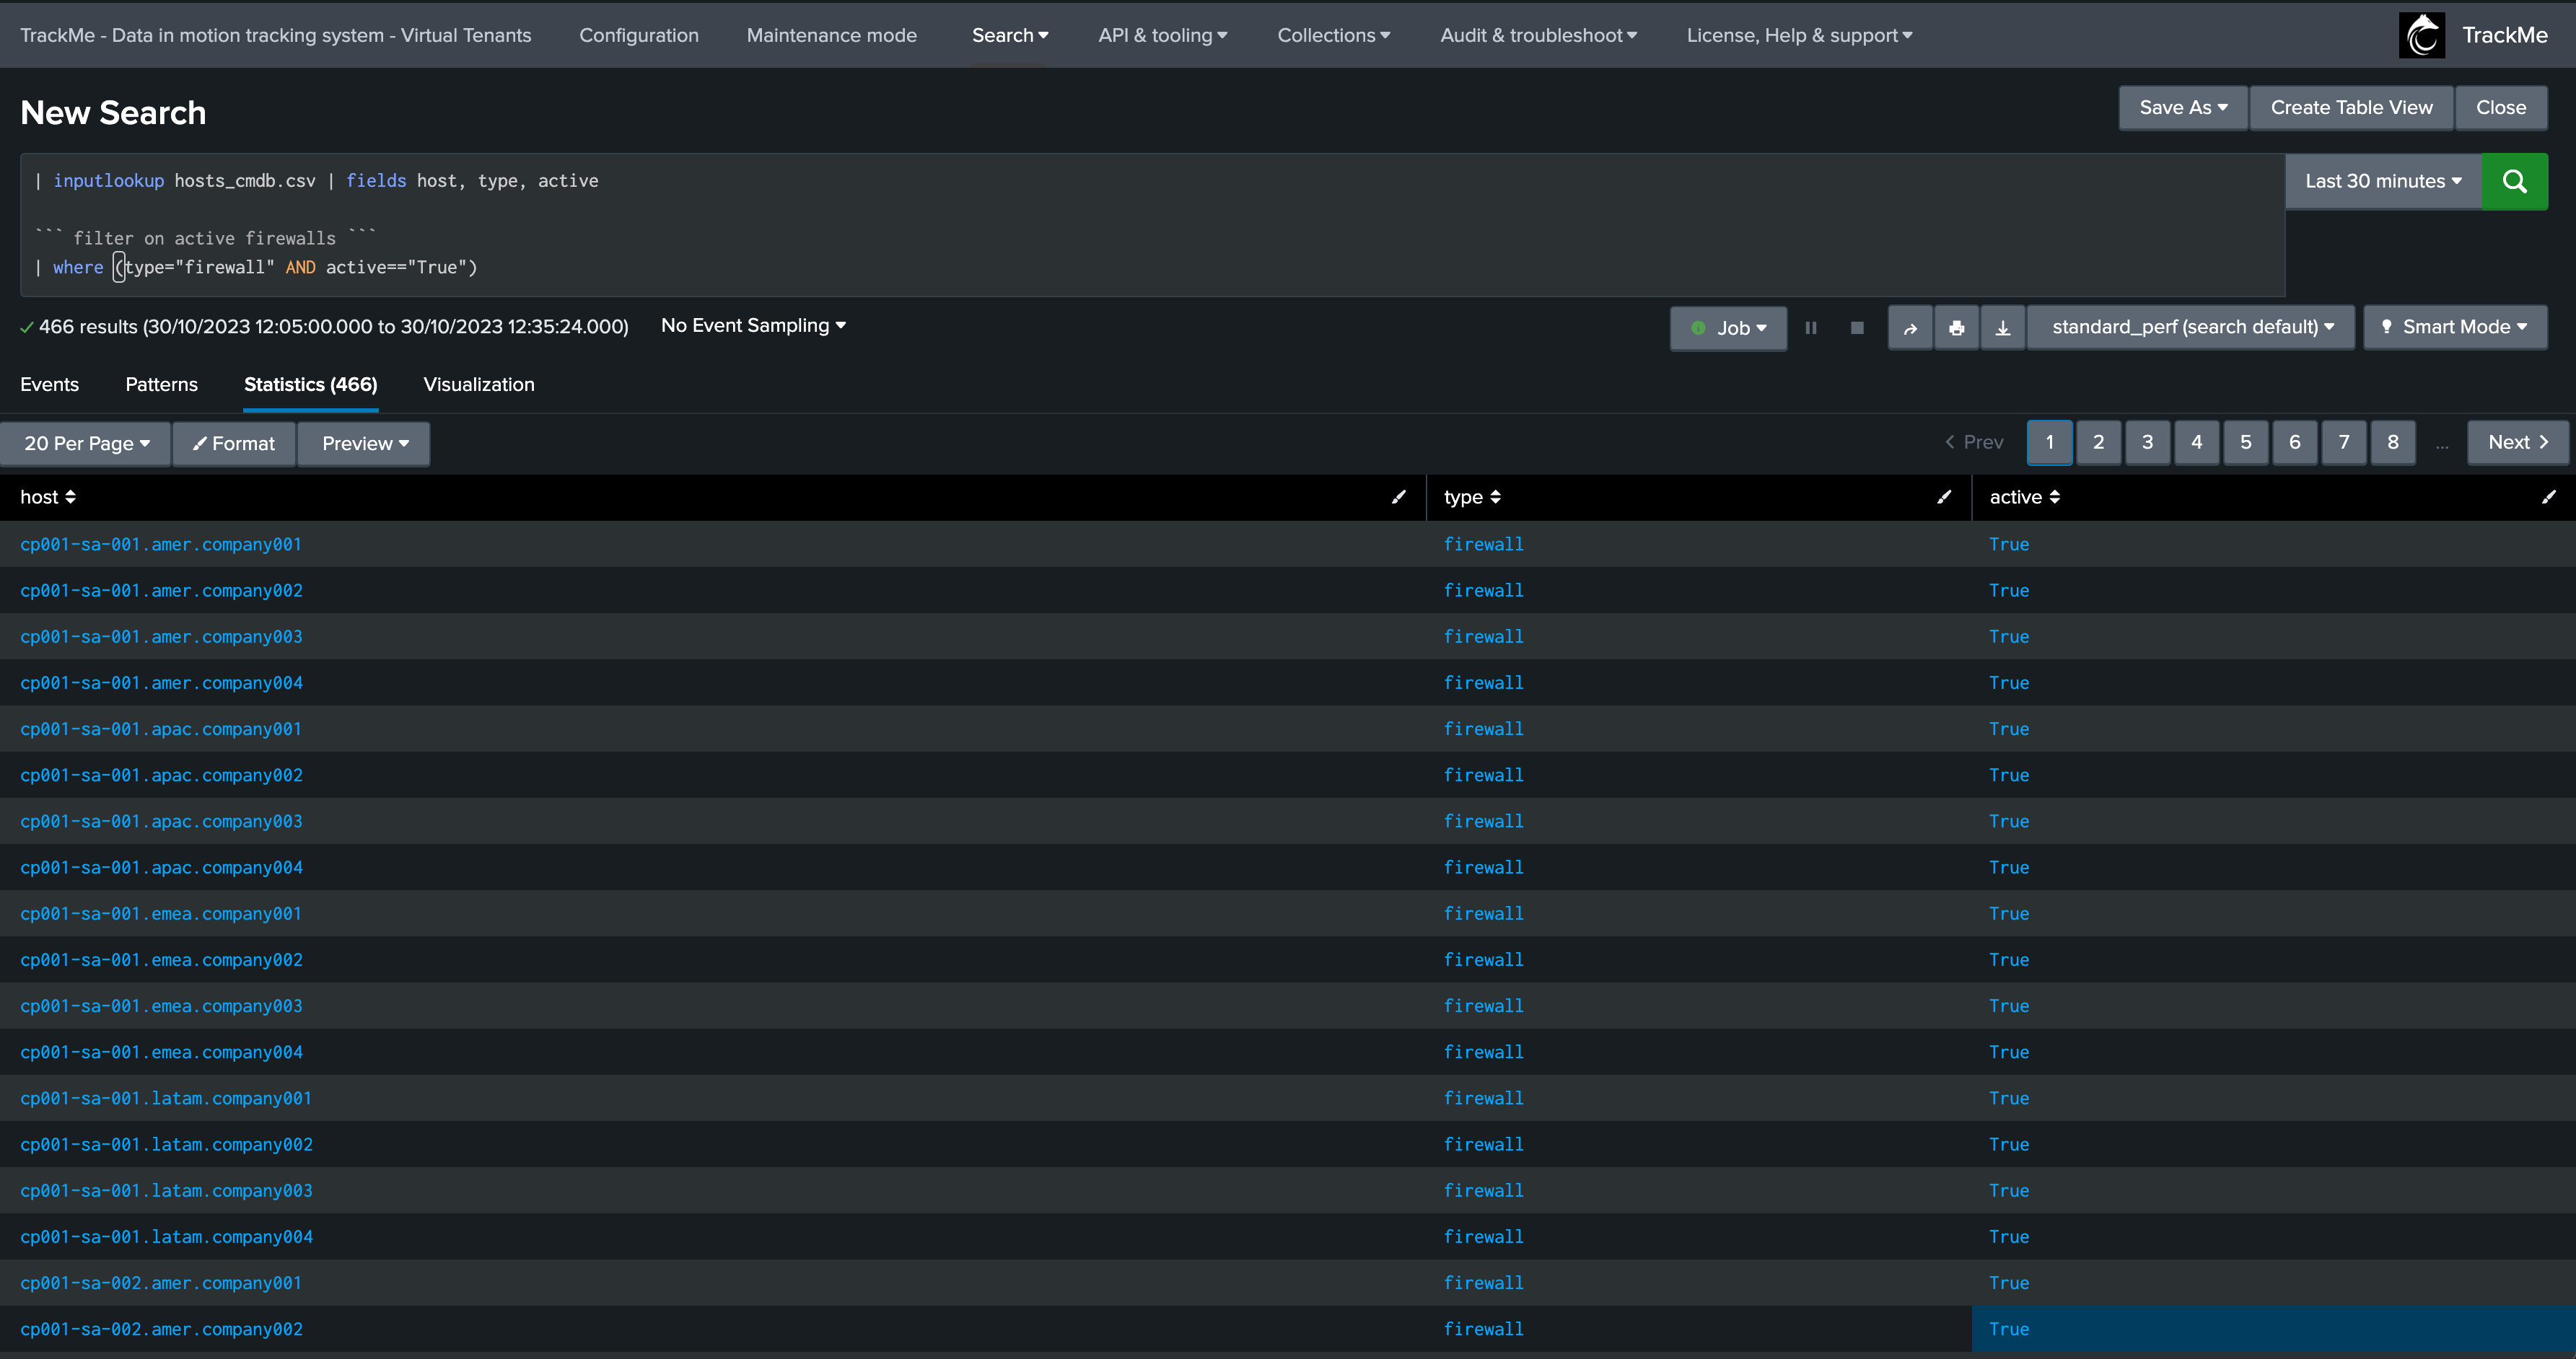Open host cp001-sa-001.apac.company003 link

point(161,821)
